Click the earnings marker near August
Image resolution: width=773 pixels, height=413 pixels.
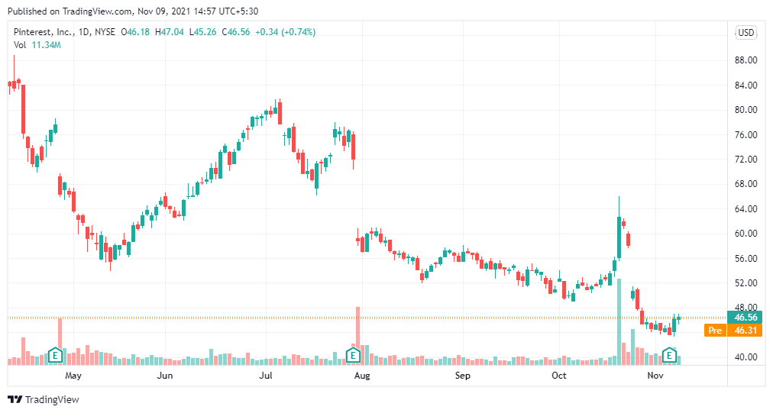point(353,355)
